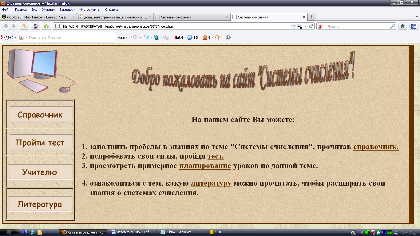Viewport: 420px width, 236px height.
Task: Close the active Системы счисления tab
Action: (304, 17)
